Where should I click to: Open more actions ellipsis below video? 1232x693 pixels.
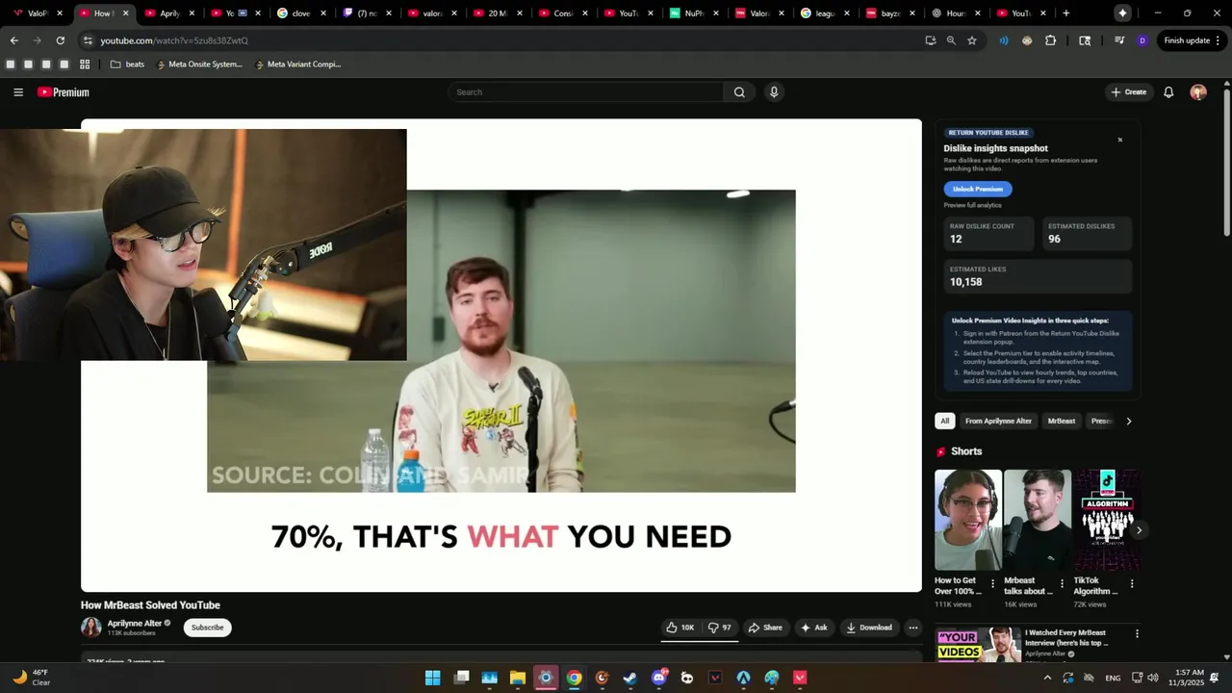click(913, 628)
